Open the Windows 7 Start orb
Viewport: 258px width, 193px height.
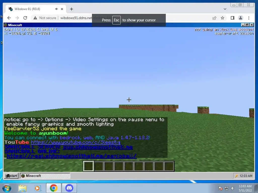pos(7,188)
